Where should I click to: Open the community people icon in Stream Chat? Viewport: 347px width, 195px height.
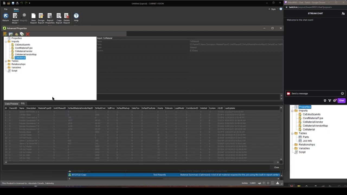point(343,13)
